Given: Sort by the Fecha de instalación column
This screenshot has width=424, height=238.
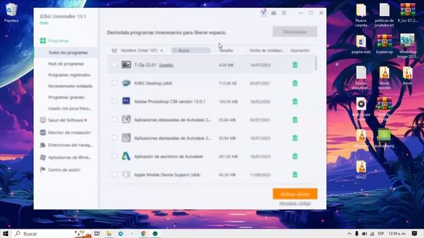Looking at the screenshot, I should pos(266,50).
